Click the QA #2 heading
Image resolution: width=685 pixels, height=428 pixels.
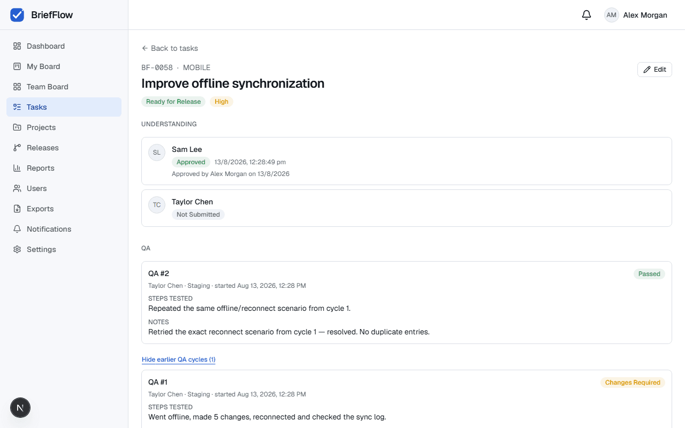(x=158, y=273)
